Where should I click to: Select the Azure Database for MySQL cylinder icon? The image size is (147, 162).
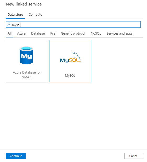(26, 55)
